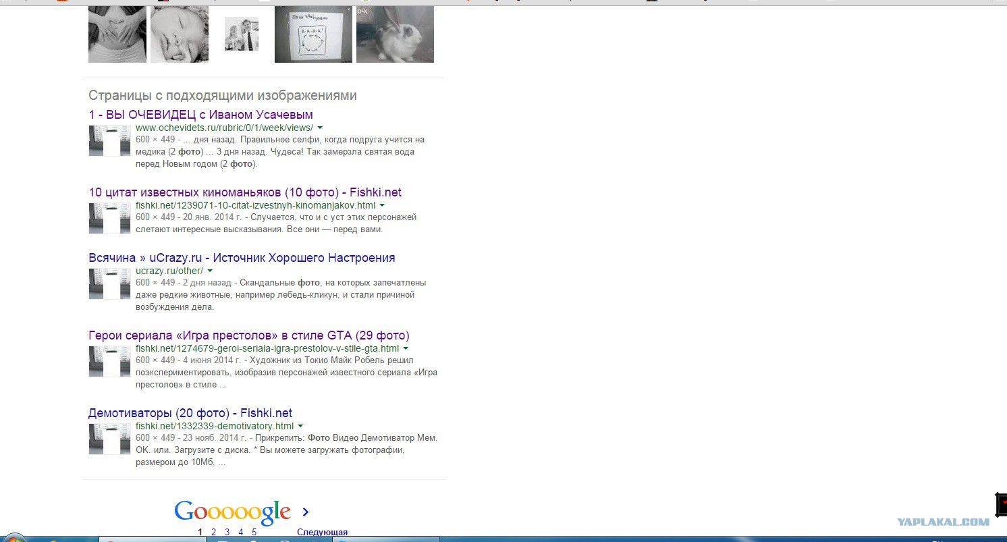Screen dimensions: 1007x542
Task: Click the thumbnail of the Игра престолов result
Action: pos(109,361)
